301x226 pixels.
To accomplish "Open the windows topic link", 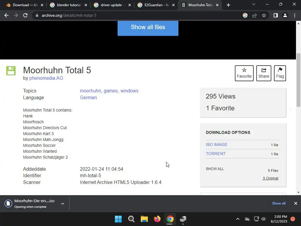I will tap(129, 91).
